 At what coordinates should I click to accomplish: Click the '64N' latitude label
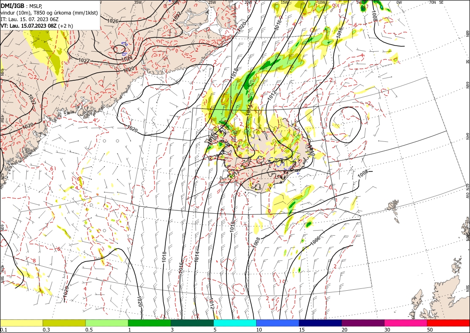coord(467,136)
